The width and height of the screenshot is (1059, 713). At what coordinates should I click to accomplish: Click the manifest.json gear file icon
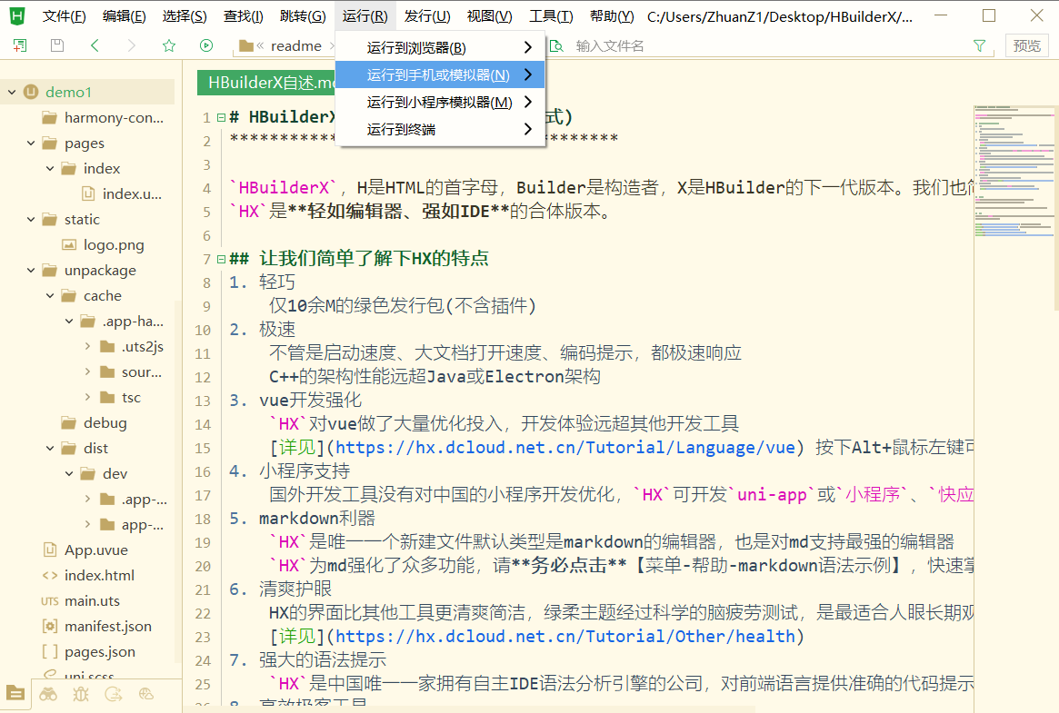(x=50, y=626)
